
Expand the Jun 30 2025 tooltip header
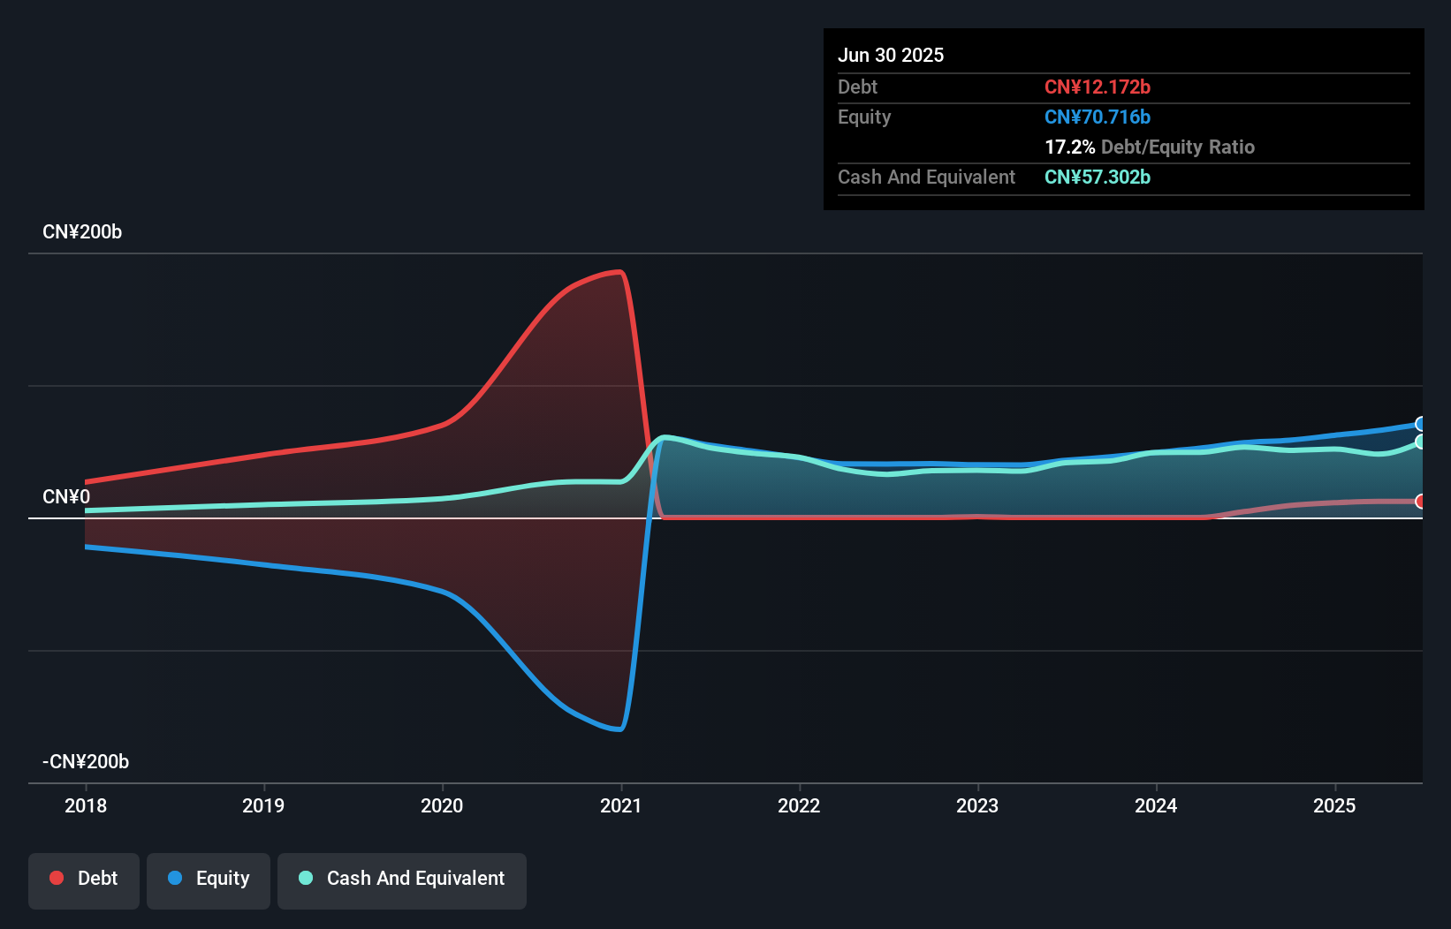pyautogui.click(x=891, y=55)
